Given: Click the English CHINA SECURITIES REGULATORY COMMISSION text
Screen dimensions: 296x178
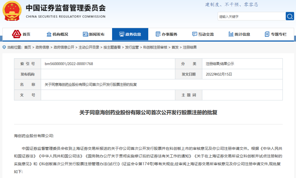Looking at the screenshot, I should (x=66, y=17).
